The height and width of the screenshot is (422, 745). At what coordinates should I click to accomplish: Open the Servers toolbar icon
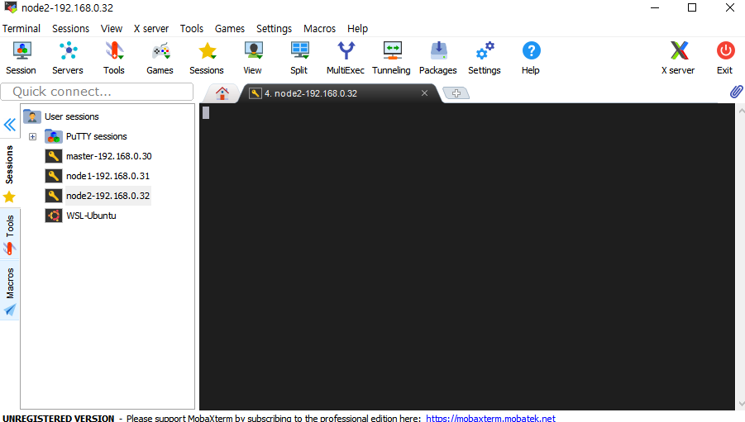(69, 51)
